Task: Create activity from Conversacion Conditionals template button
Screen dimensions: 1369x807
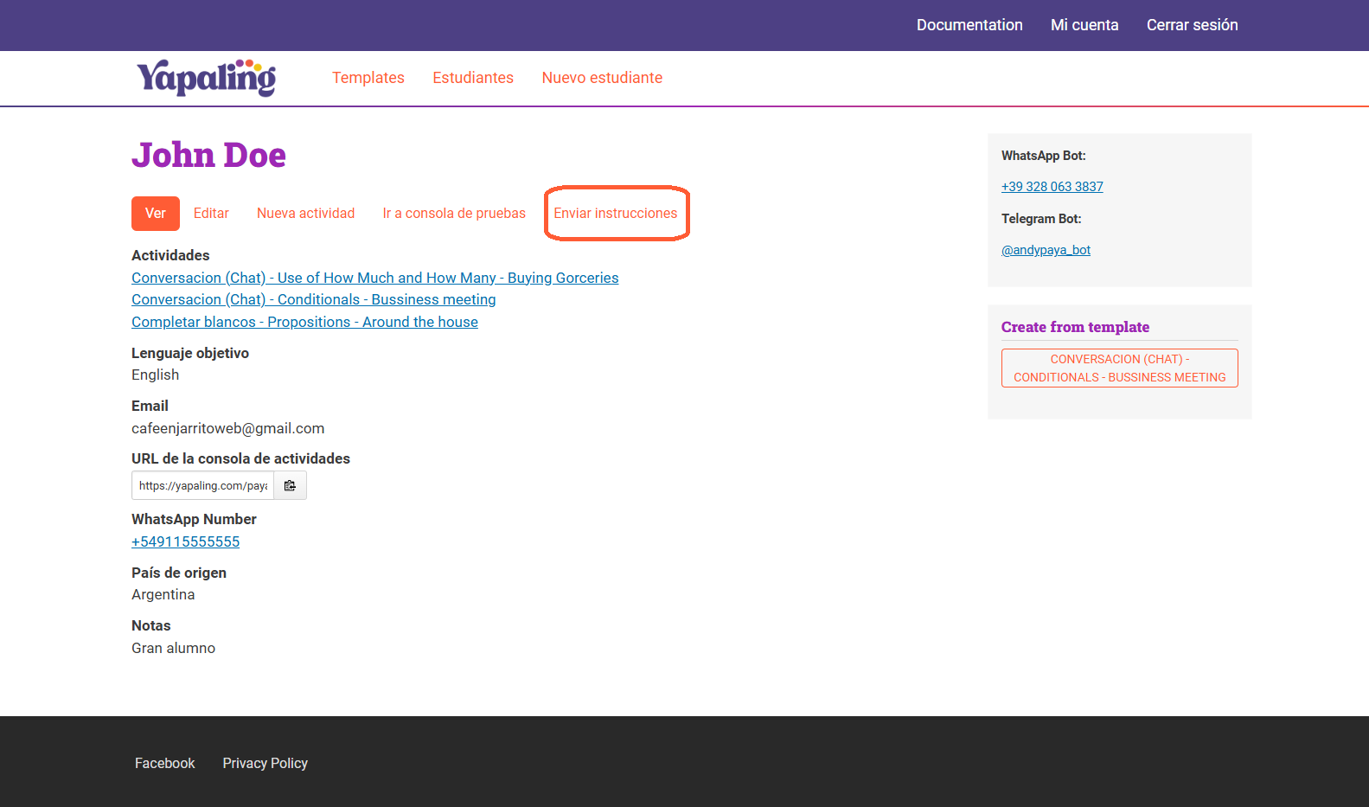Action: coord(1119,368)
